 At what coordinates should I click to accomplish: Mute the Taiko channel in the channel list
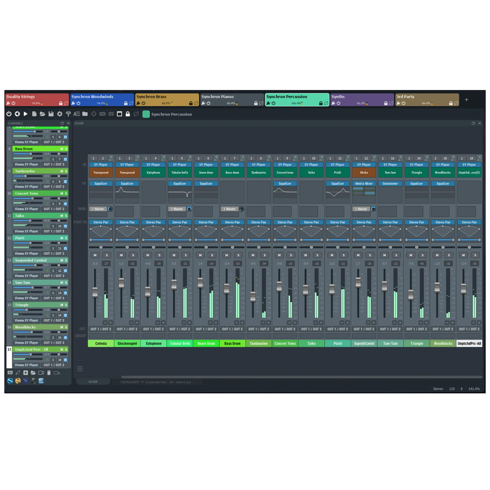pos(62,216)
